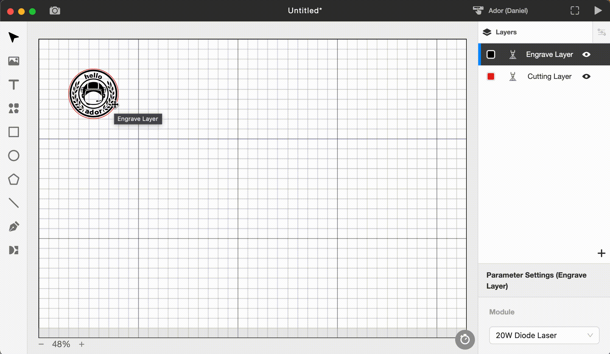Viewport: 610px width, 354px height.
Task: Open the time estimate button
Action: coord(465,339)
